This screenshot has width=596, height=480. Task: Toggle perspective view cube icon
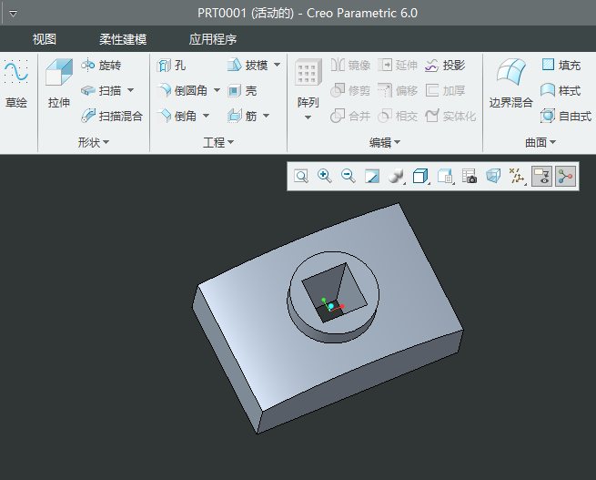click(493, 177)
